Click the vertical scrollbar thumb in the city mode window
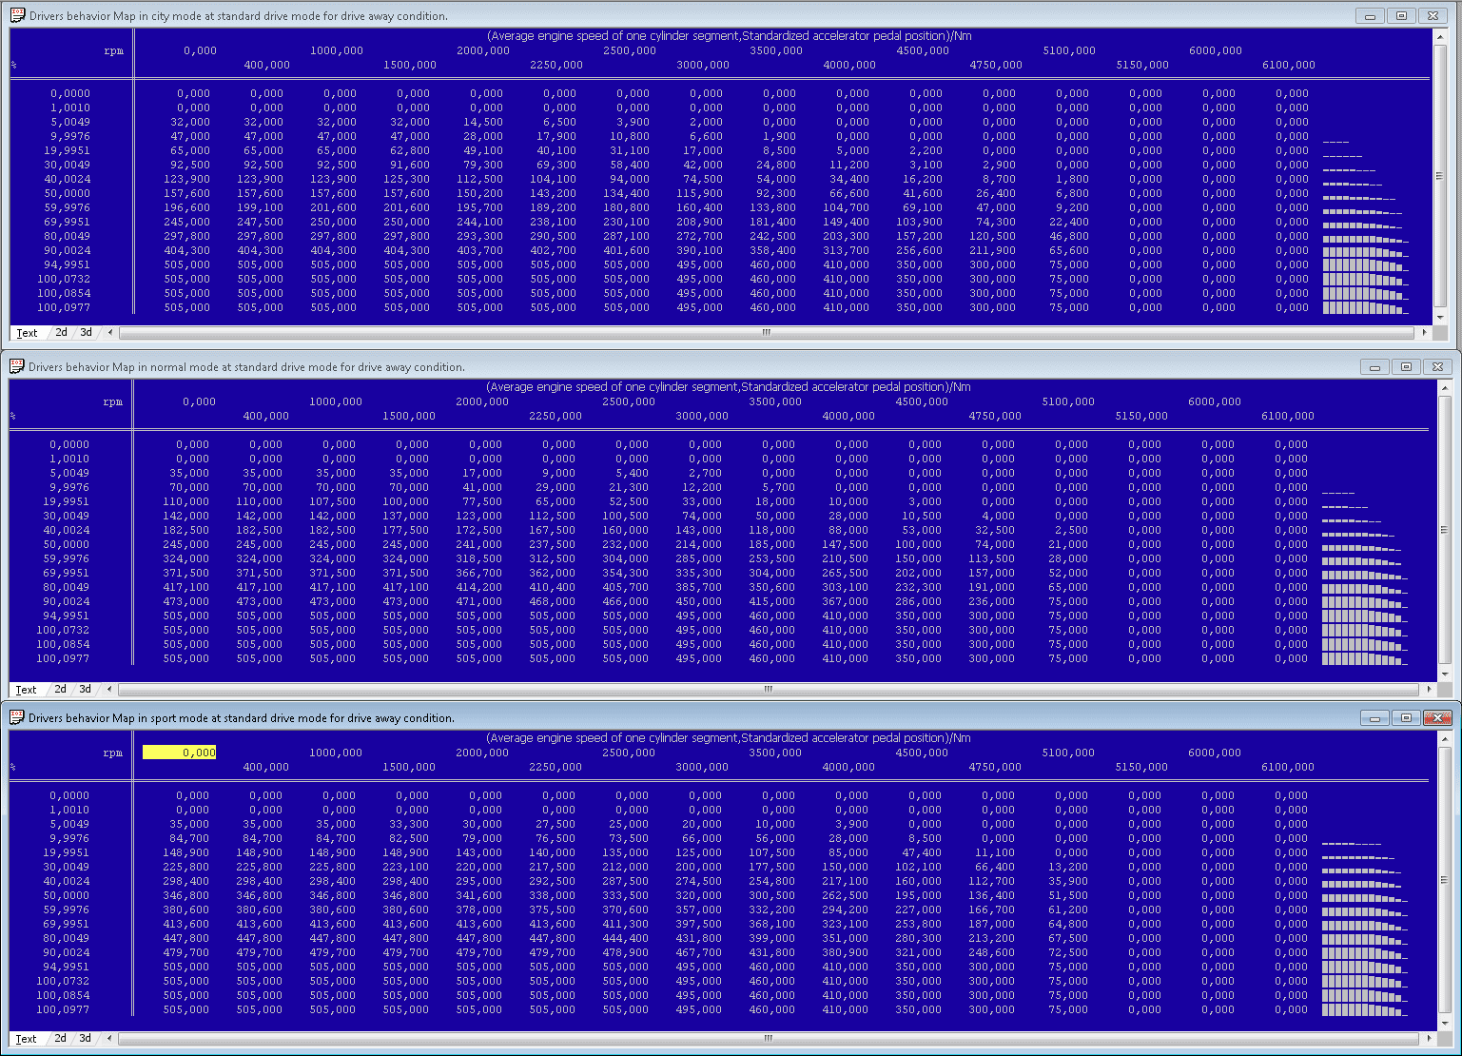 (x=1440, y=176)
